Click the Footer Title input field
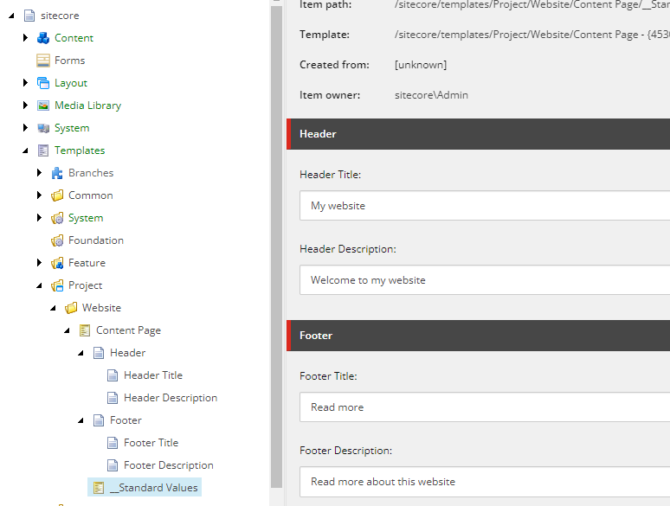 [485, 407]
